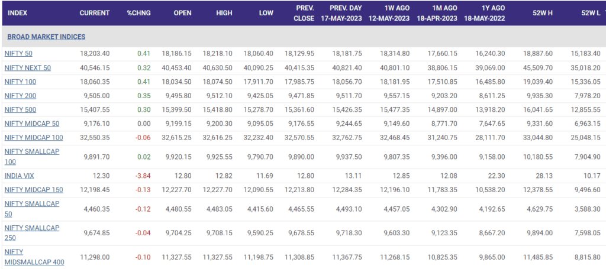This screenshot has height=269, width=606.
Task: Select NIFTY MIDCAP 50 52W low 6,963.15
Action: pyautogui.click(x=587, y=124)
